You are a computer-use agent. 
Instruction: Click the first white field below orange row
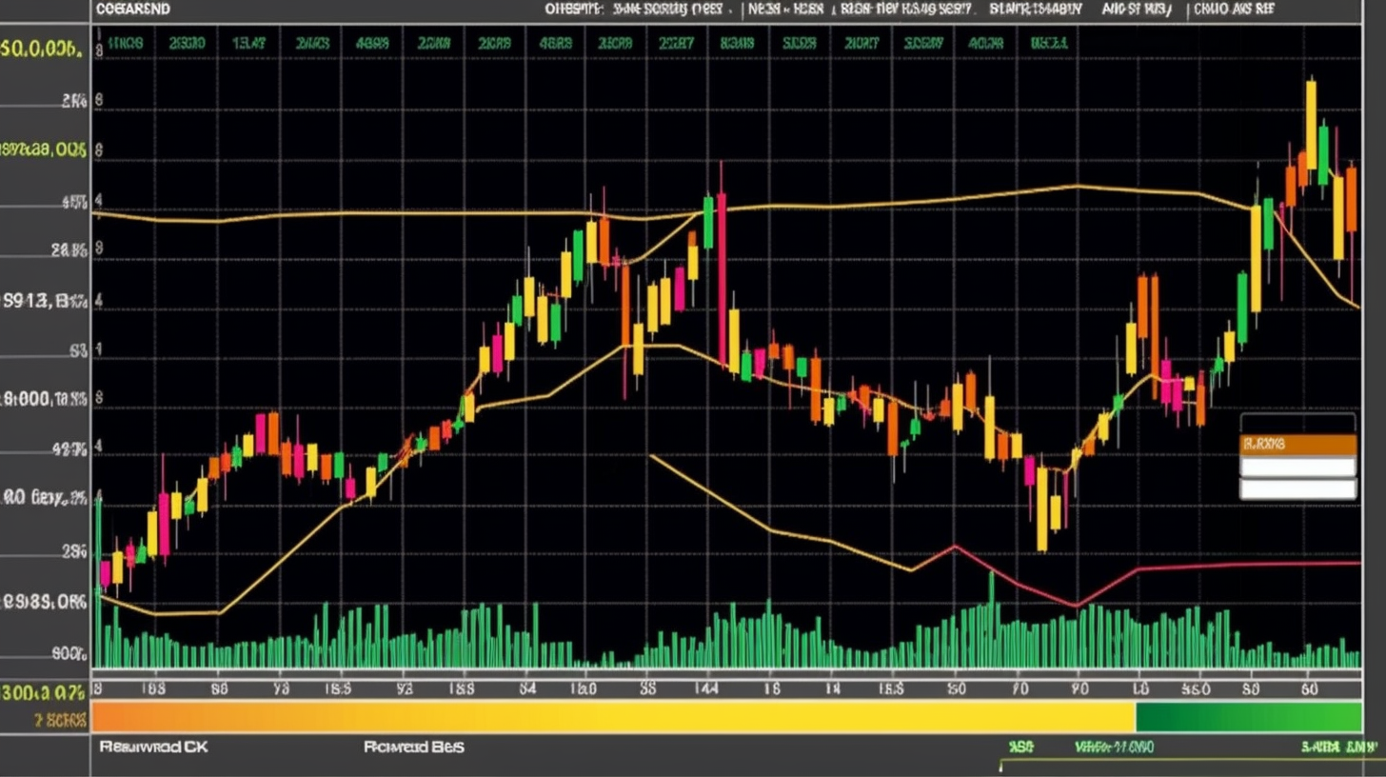(x=1298, y=467)
